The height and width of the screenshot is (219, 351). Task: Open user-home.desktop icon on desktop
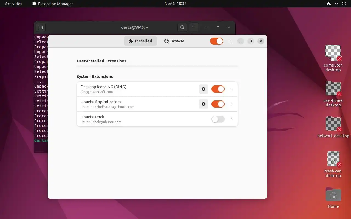click(333, 94)
